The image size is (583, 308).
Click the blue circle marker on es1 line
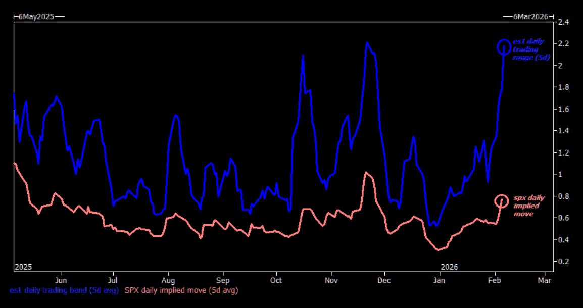tap(504, 47)
